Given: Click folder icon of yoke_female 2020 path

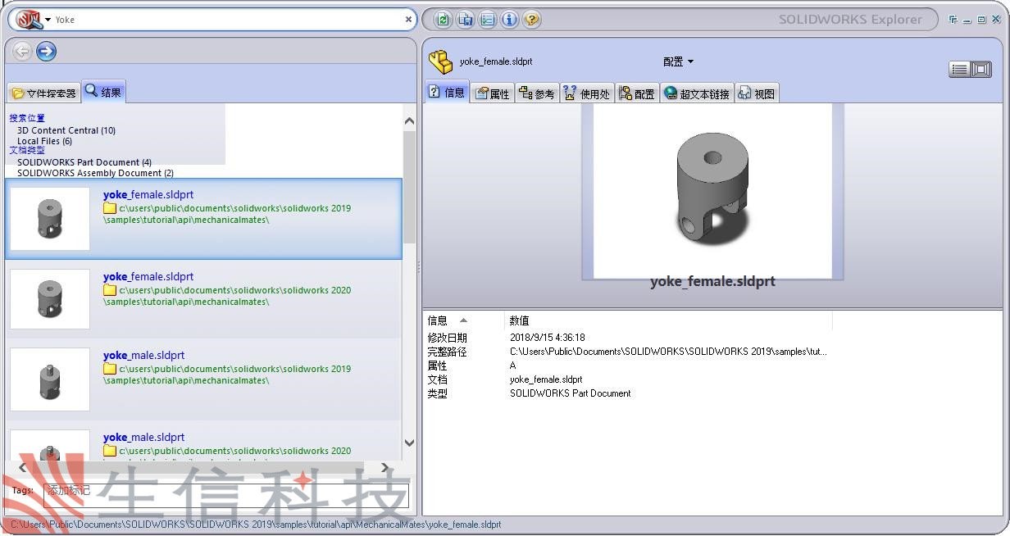Looking at the screenshot, I should [x=110, y=290].
